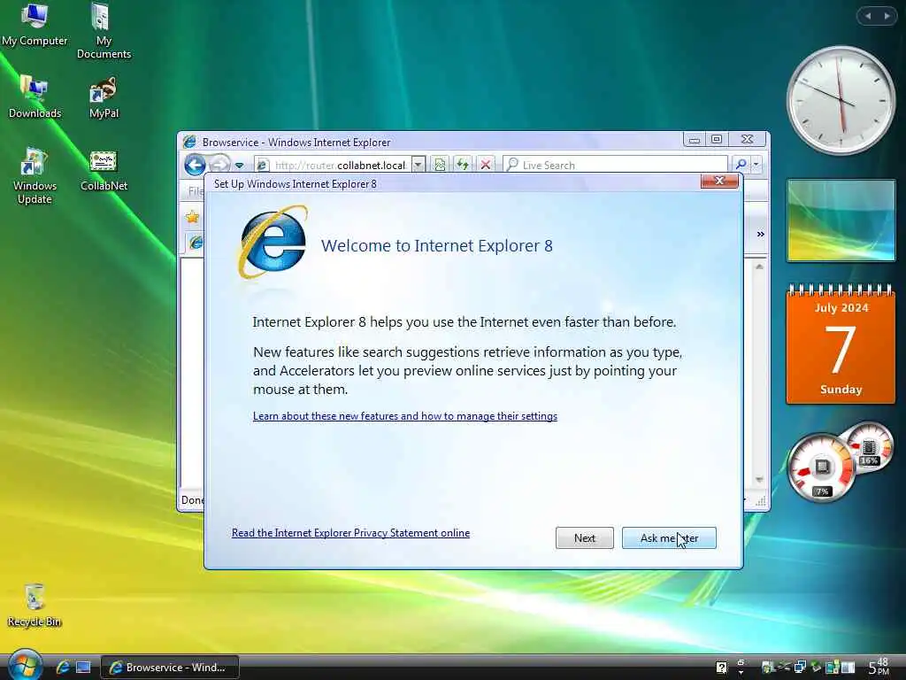Open the Recent Pages arrow in browser

tap(239, 166)
